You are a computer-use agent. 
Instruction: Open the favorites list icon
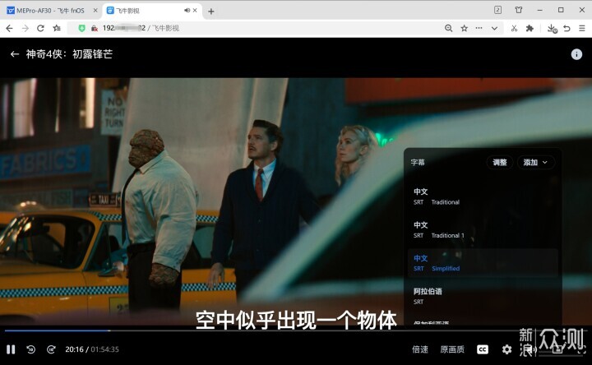(x=57, y=28)
